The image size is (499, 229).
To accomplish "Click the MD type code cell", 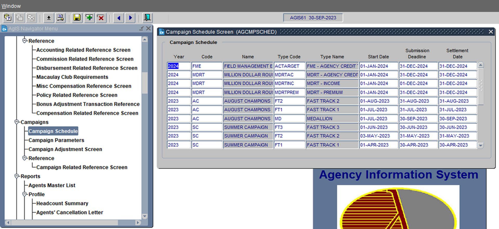I will 289,119.
